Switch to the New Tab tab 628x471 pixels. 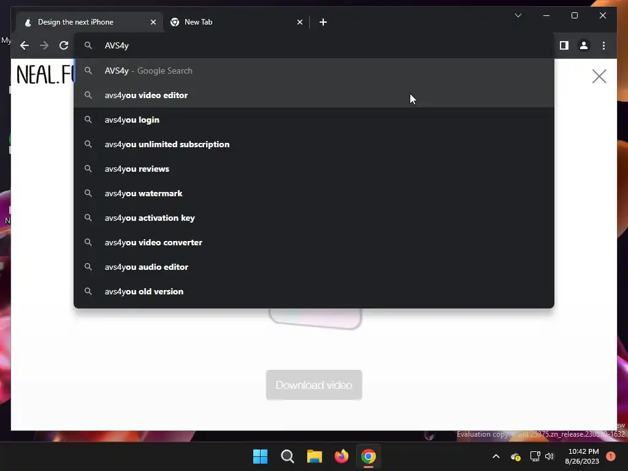(x=236, y=22)
